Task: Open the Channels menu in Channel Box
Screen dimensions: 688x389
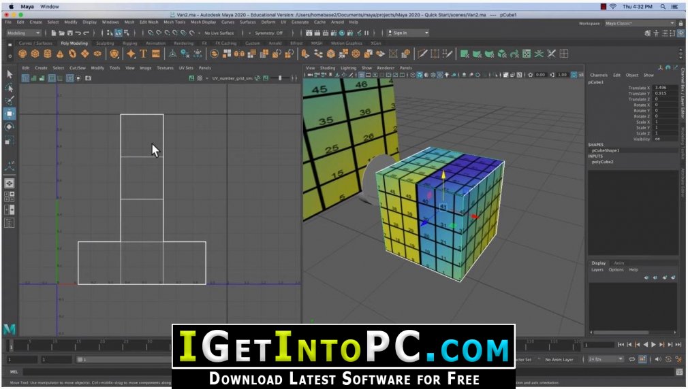Action: tap(599, 75)
